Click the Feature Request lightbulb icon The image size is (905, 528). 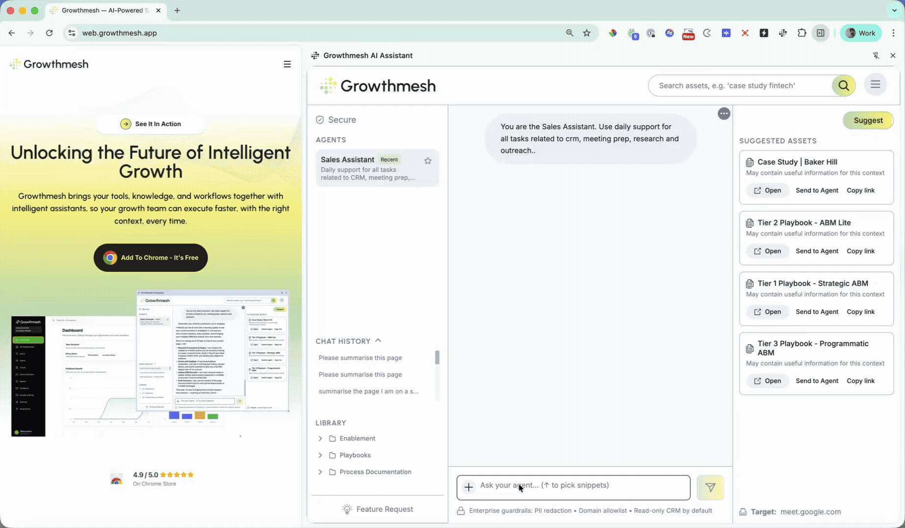point(347,509)
